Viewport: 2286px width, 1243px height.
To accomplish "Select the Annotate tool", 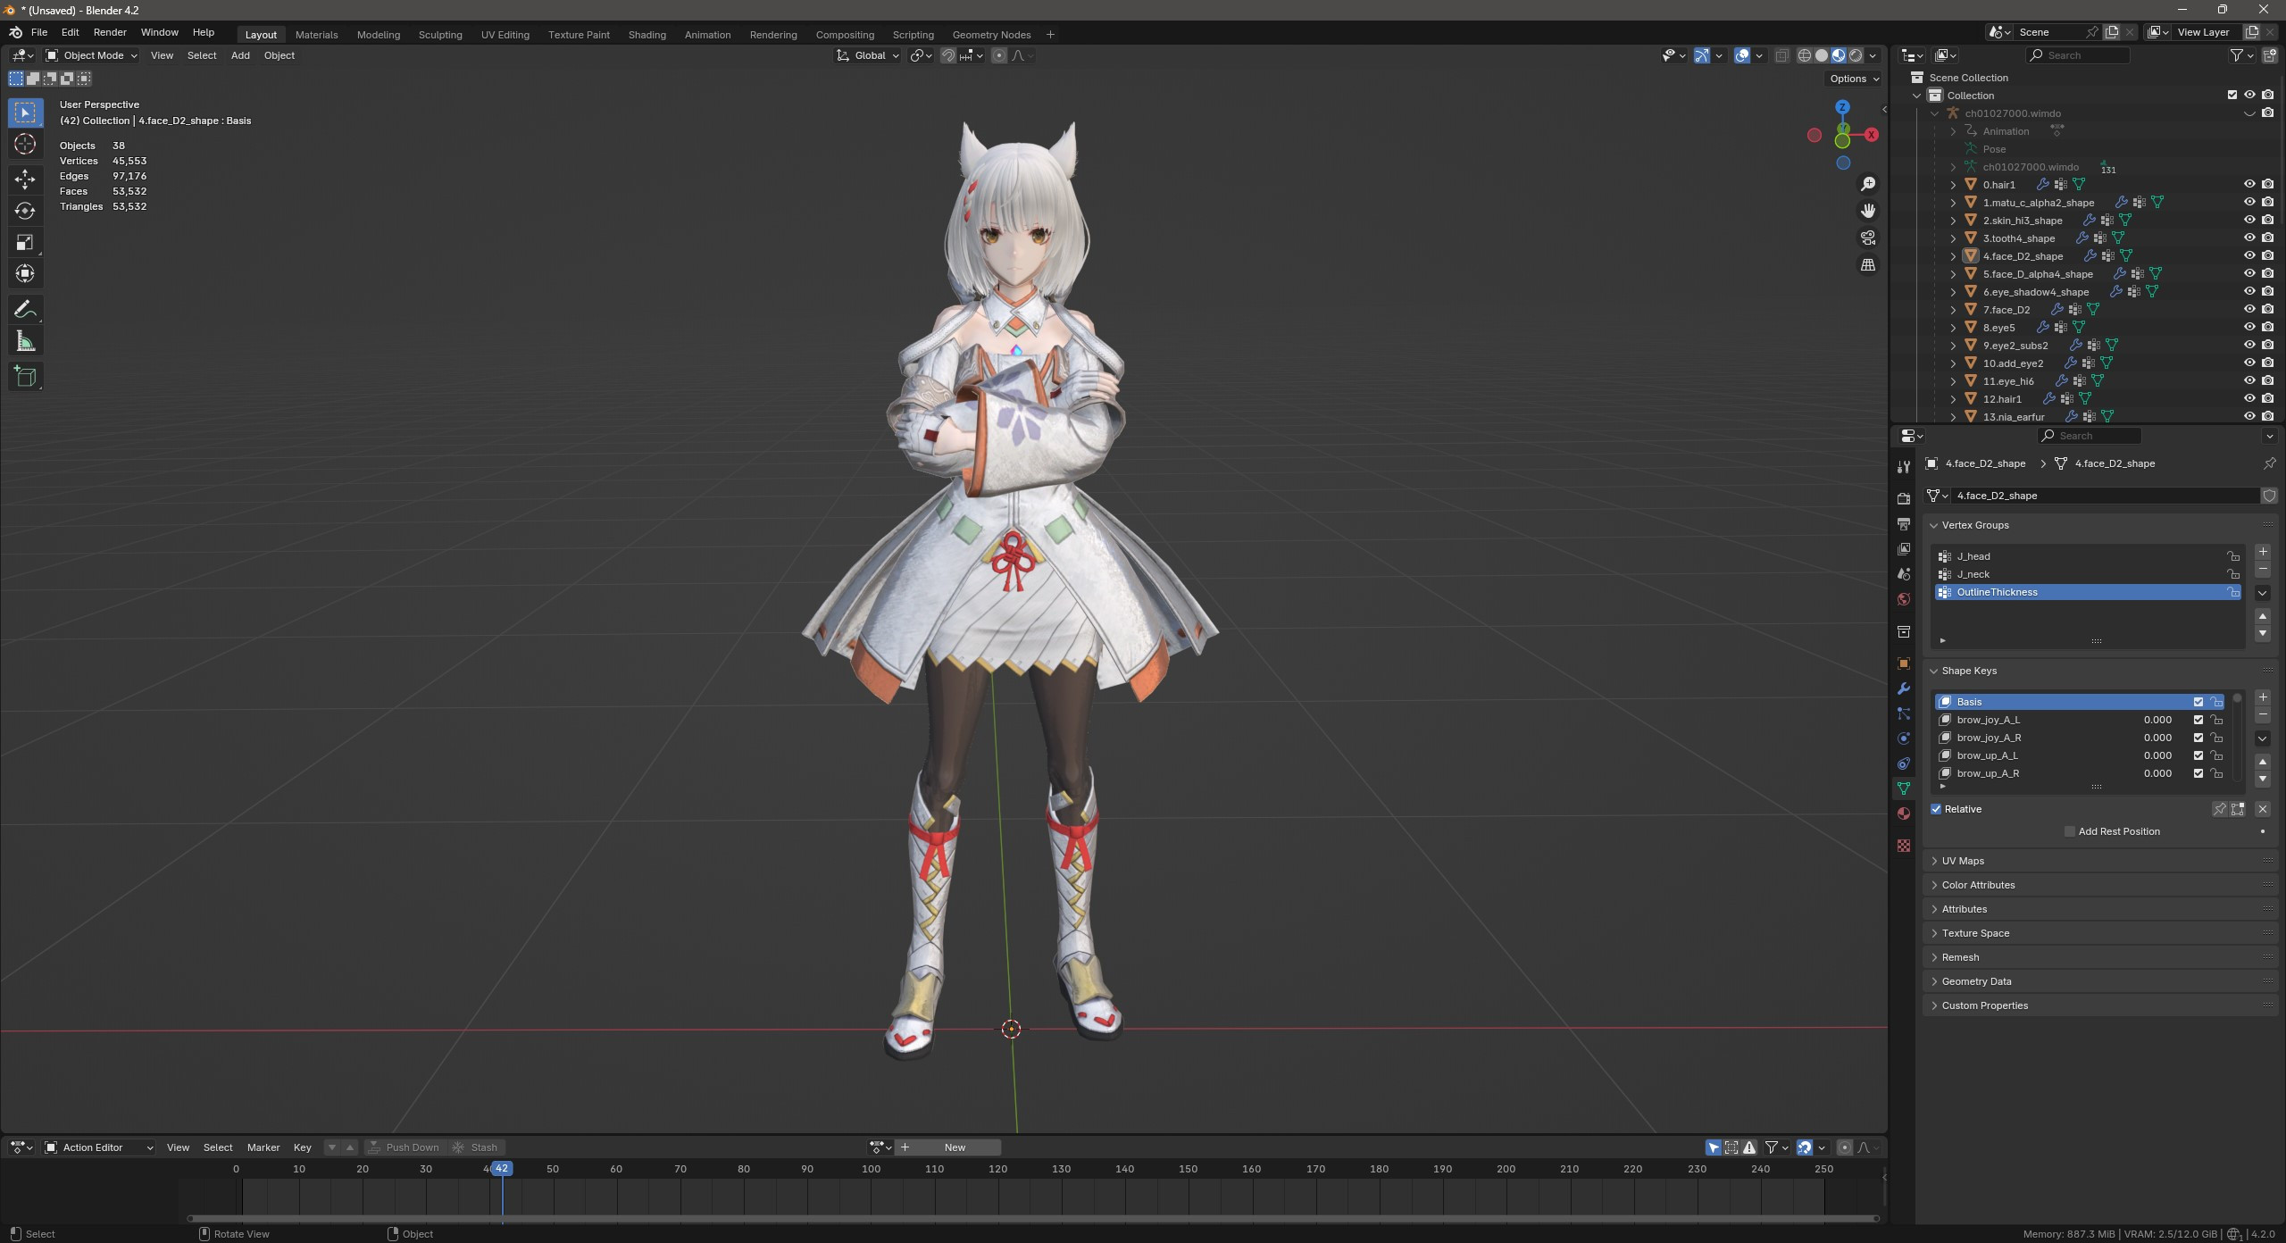I will tap(25, 308).
